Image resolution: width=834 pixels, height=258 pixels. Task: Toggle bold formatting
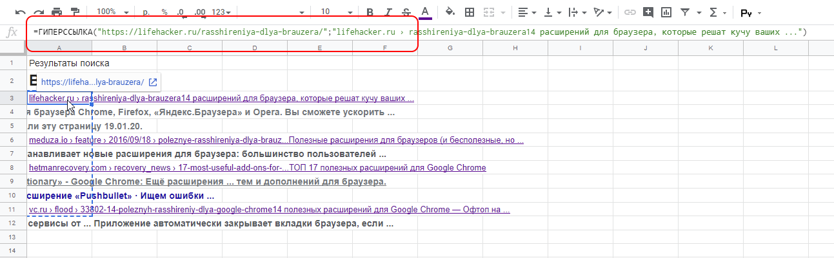pyautogui.click(x=370, y=12)
